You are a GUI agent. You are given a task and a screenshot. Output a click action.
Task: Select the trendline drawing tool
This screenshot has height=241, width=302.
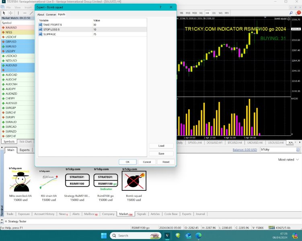[31, 13]
